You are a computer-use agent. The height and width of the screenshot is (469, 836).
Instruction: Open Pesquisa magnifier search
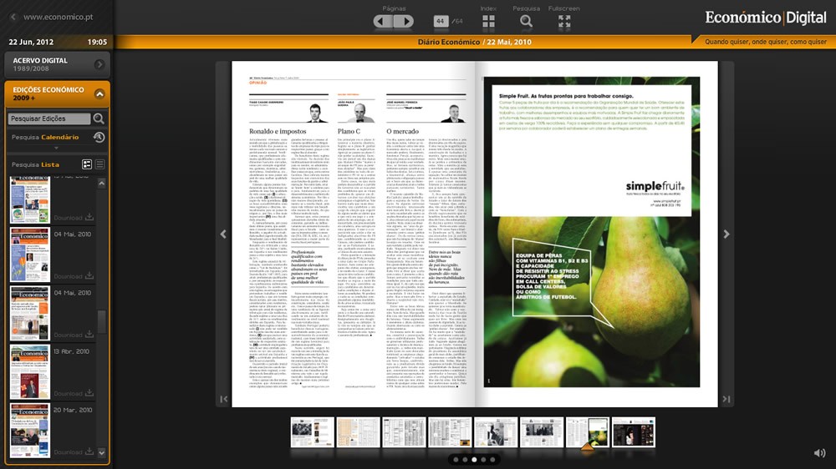(526, 22)
